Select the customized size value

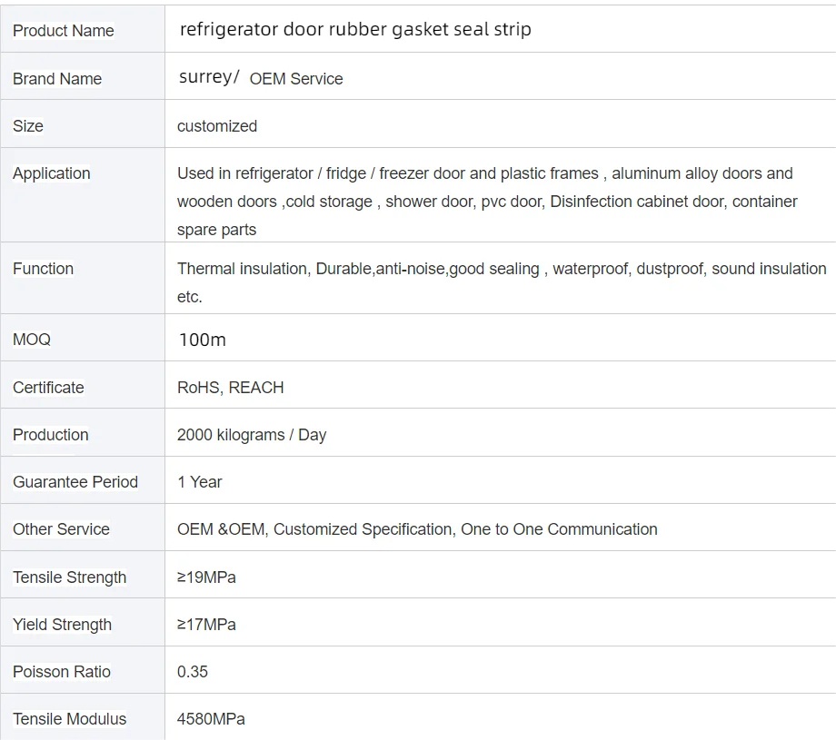(217, 126)
